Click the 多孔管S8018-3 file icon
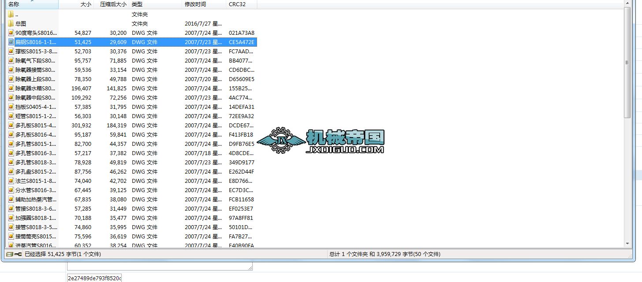 tap(11, 163)
